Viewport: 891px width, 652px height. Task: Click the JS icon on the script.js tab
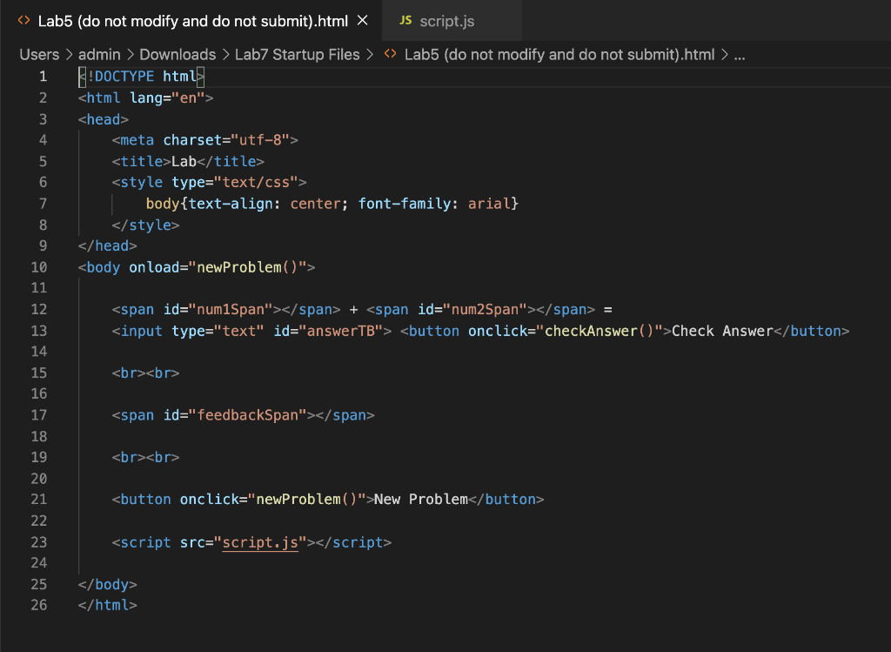click(405, 19)
